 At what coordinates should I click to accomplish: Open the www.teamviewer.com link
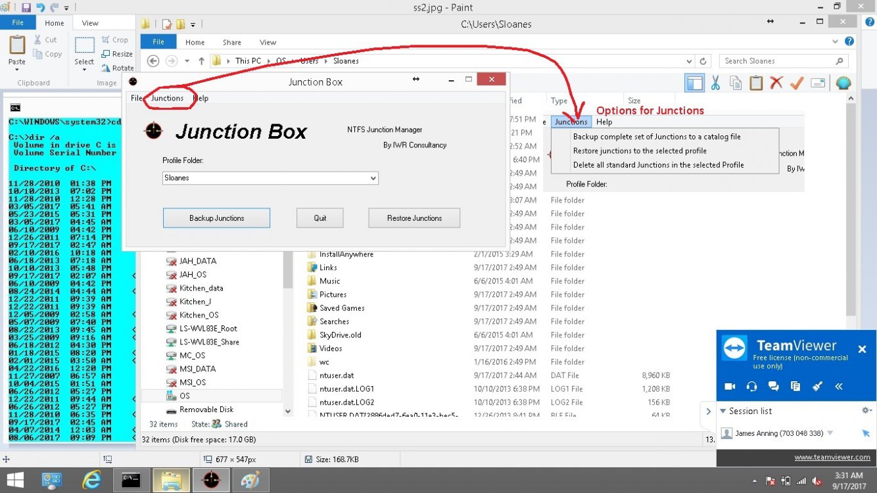click(x=832, y=457)
